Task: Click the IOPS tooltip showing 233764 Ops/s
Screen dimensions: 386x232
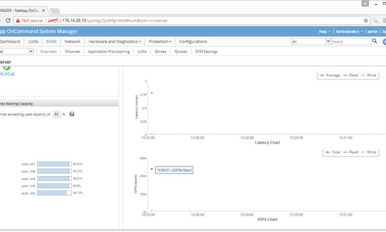Action: point(174,170)
